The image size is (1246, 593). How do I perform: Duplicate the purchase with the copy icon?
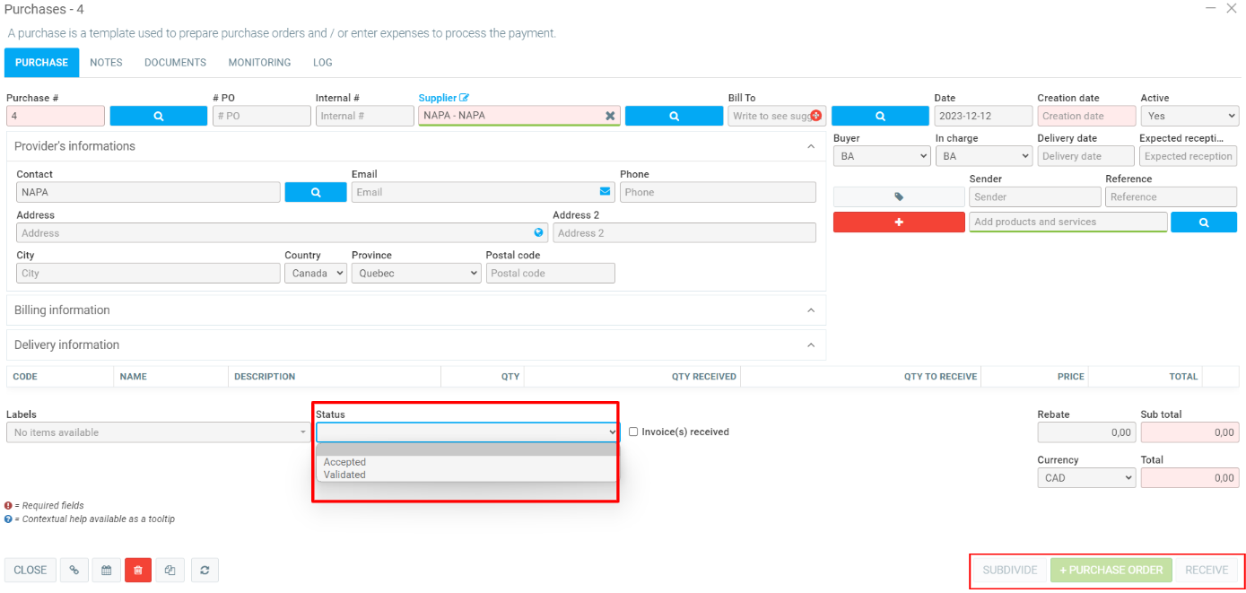pos(170,570)
